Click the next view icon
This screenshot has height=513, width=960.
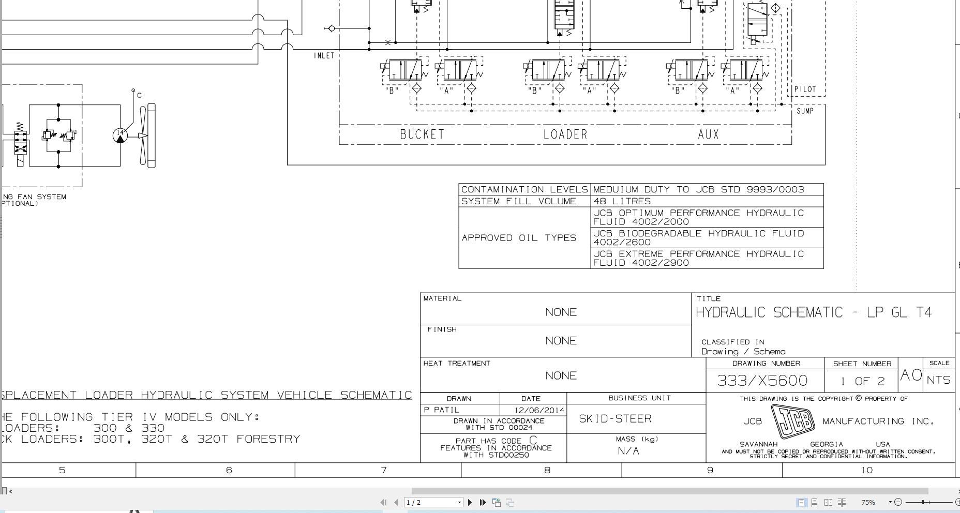(x=510, y=502)
